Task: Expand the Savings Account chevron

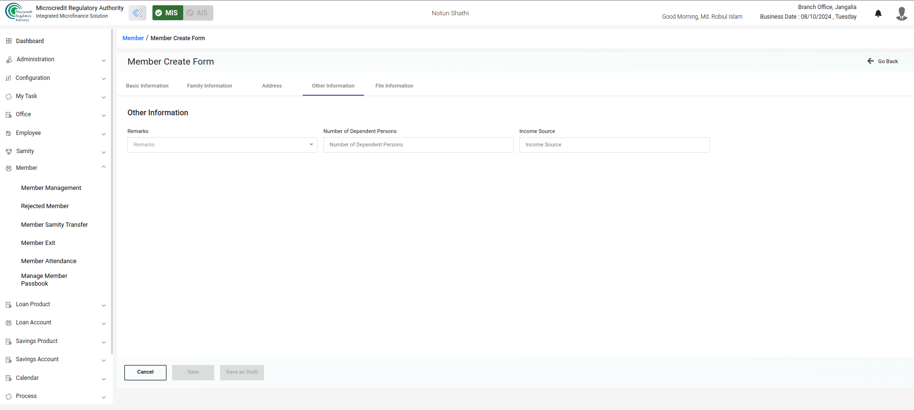Action: 104,360
